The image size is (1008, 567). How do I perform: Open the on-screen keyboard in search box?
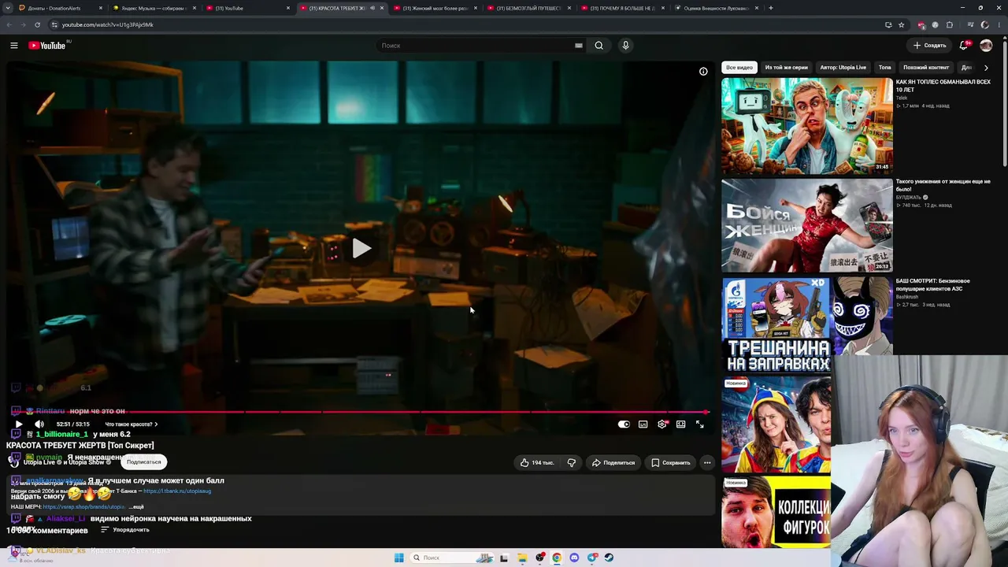tap(579, 46)
